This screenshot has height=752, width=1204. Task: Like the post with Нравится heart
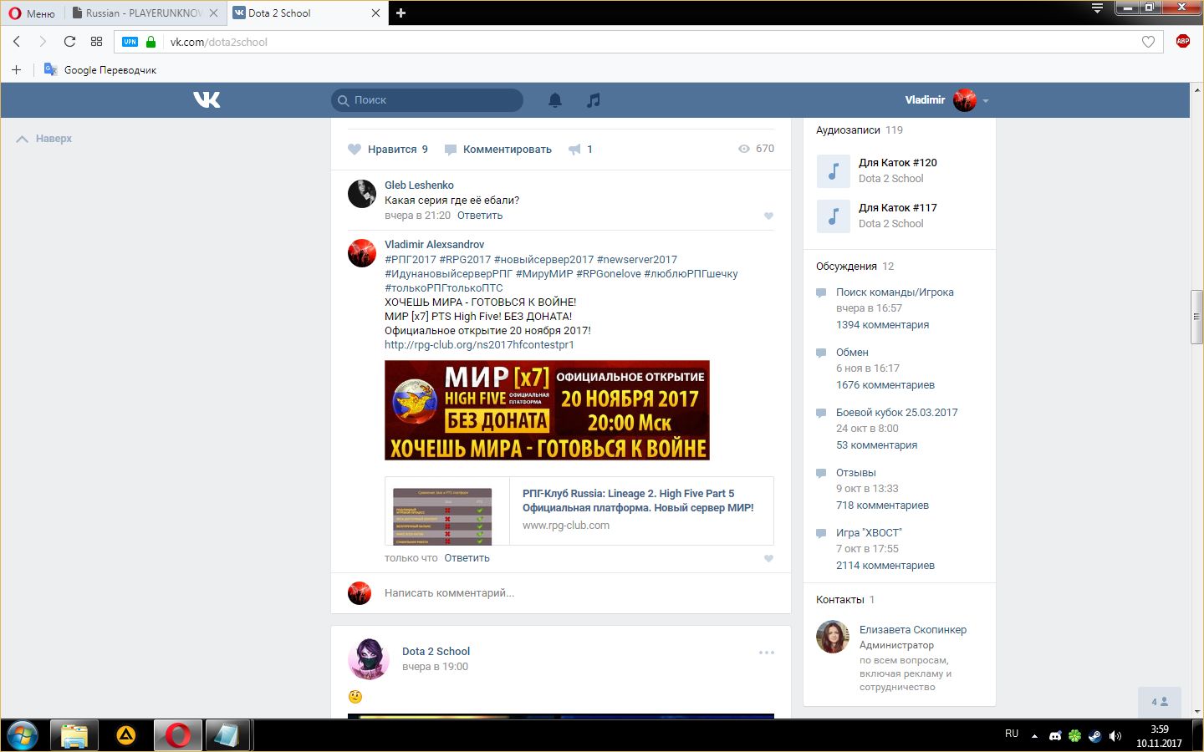click(388, 149)
